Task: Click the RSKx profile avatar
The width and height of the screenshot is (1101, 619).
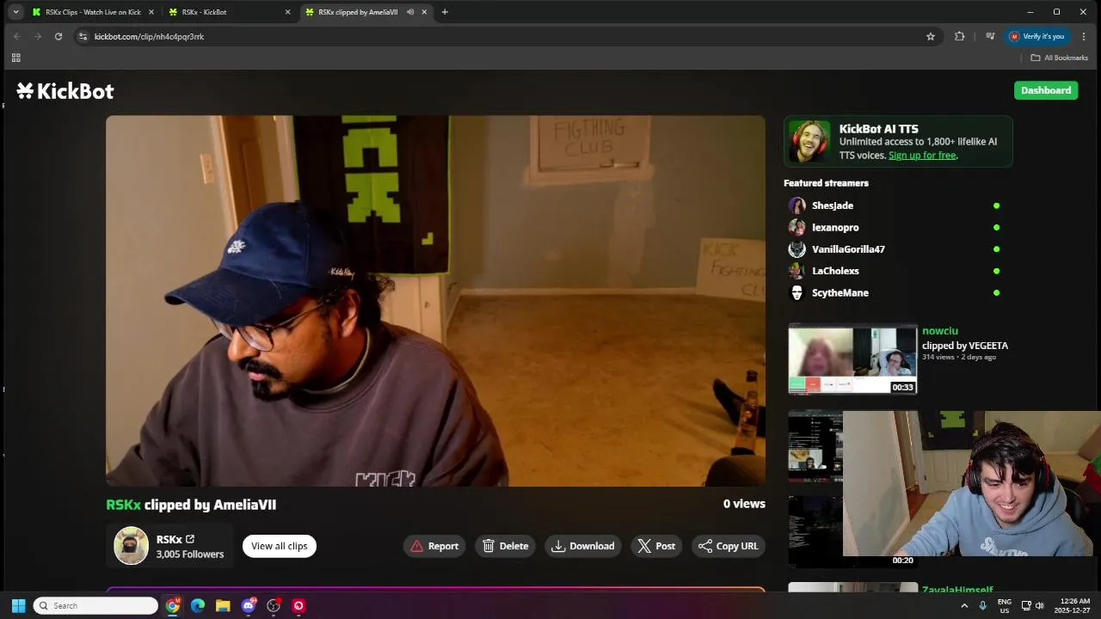Action: click(132, 546)
